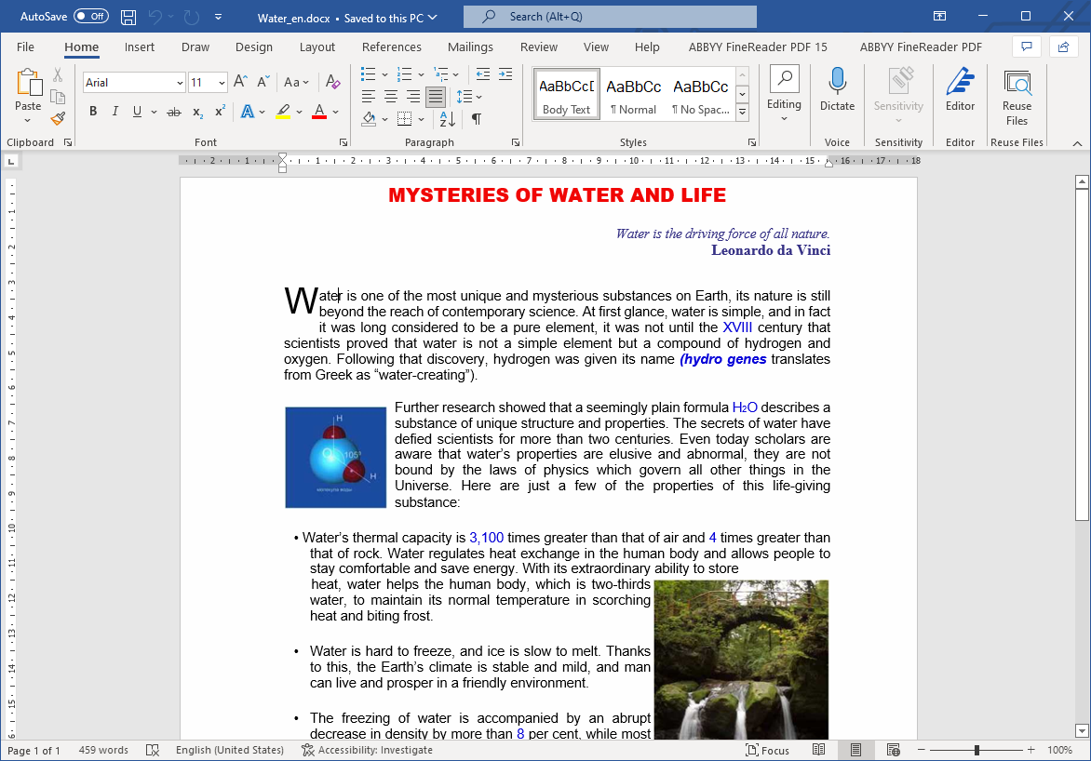Click the Cut scissors icon

click(x=58, y=75)
